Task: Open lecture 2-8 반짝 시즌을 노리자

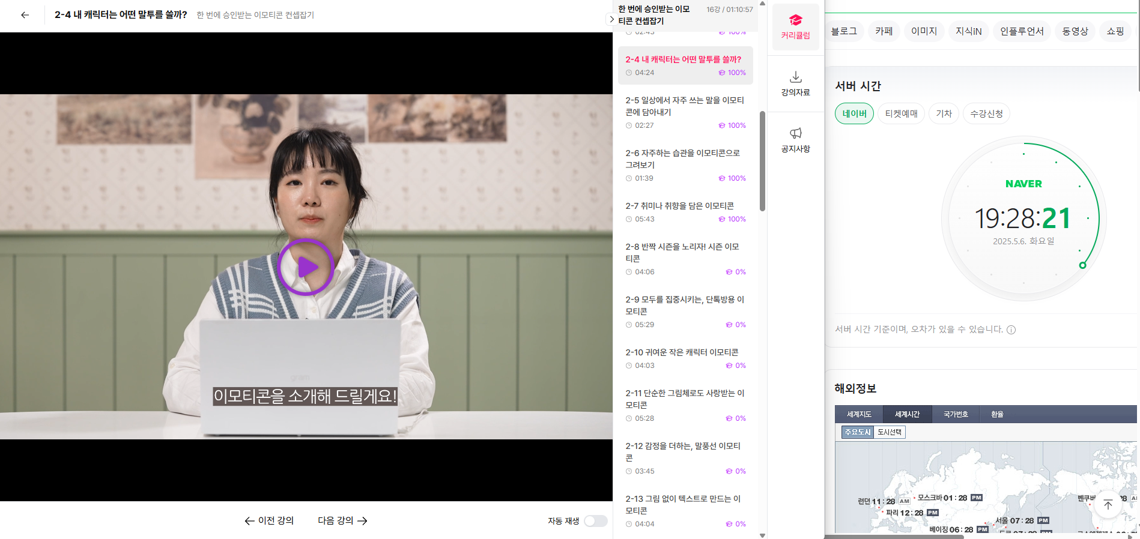Action: tap(685, 259)
